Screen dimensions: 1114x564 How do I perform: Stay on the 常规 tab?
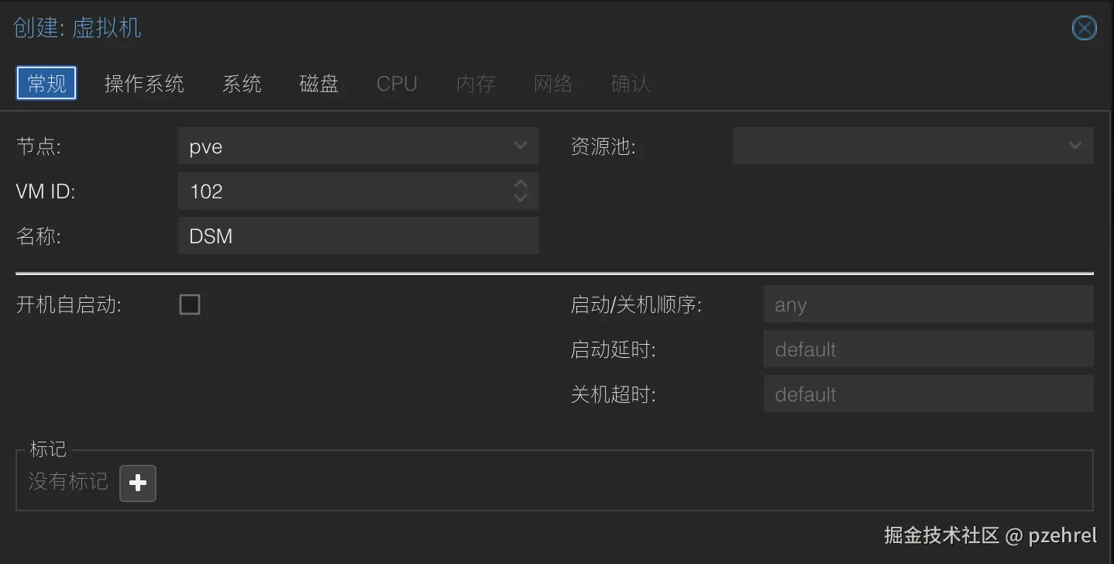click(46, 84)
